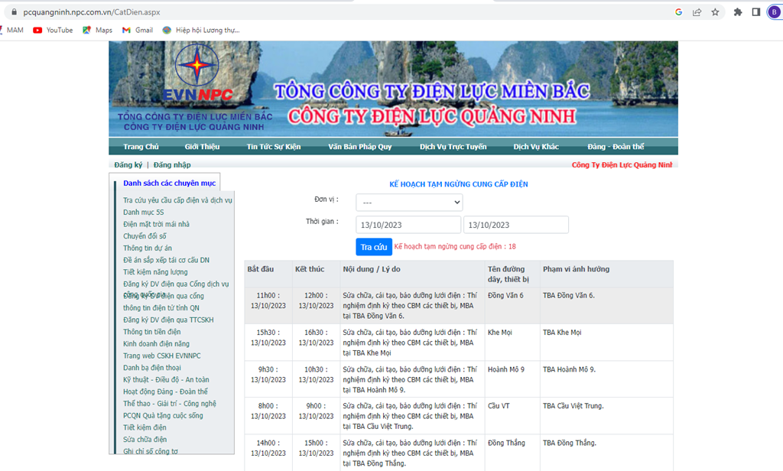Open the Dịch Vụ Trực Tuyến menu
This screenshot has height=471, width=783.
pos(453,146)
